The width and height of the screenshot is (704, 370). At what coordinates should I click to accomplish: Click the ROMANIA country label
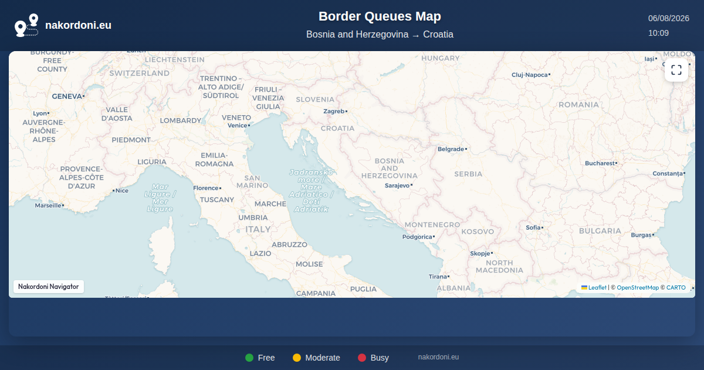578,105
